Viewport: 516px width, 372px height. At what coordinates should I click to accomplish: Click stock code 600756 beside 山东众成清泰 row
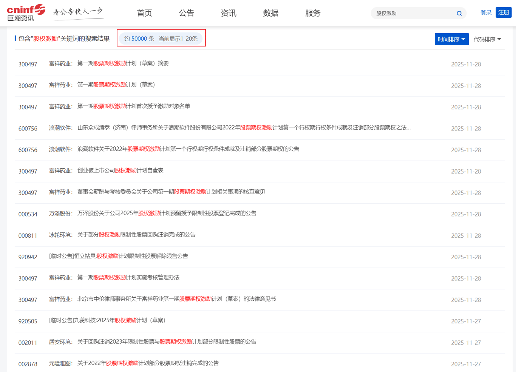(x=28, y=129)
